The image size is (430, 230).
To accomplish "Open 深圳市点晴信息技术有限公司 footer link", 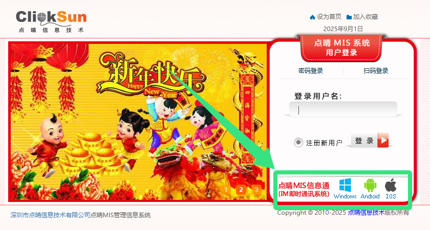I will point(51,215).
